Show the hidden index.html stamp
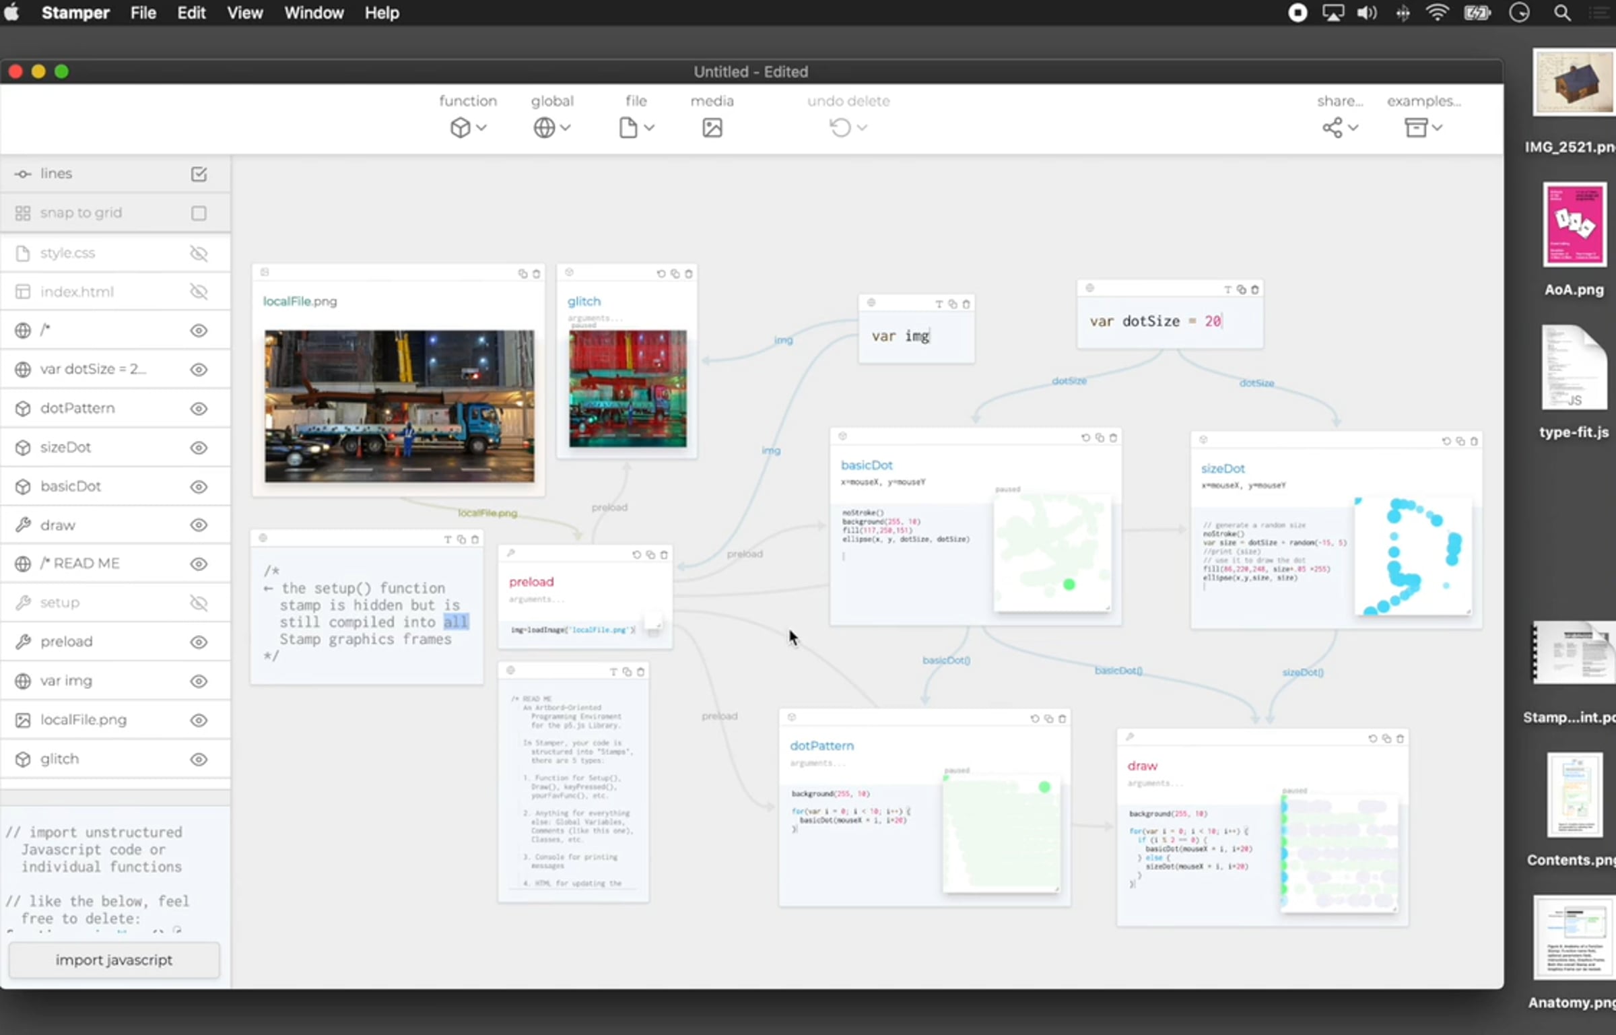Viewport: 1616px width, 1035px height. (199, 292)
